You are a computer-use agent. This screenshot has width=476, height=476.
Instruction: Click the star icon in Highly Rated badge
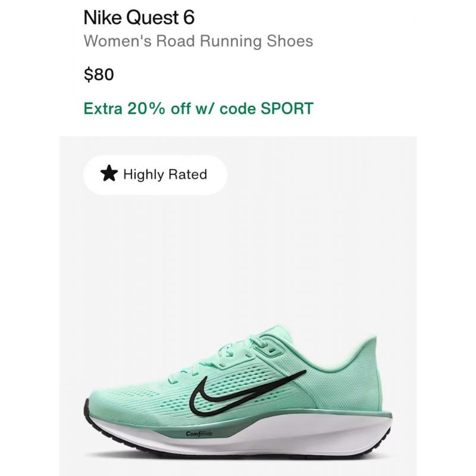[x=109, y=174]
